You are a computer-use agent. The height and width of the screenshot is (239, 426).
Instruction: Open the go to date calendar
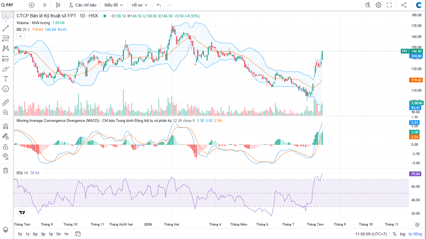[78, 234]
